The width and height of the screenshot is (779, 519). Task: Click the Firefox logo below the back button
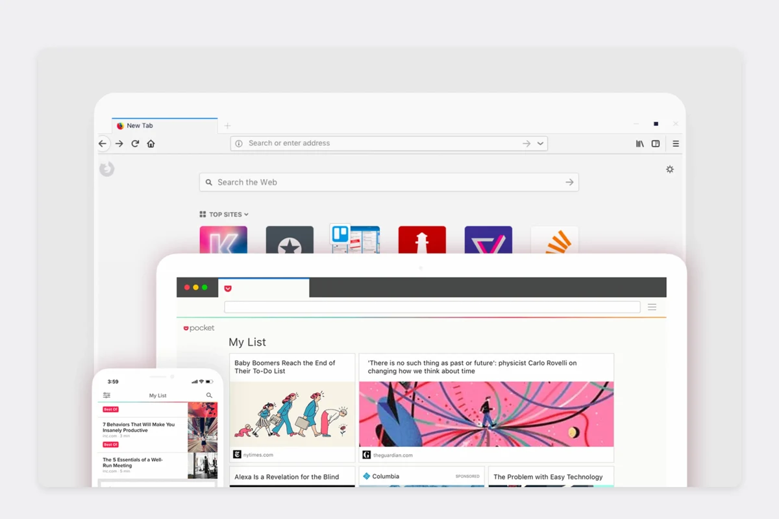point(107,169)
